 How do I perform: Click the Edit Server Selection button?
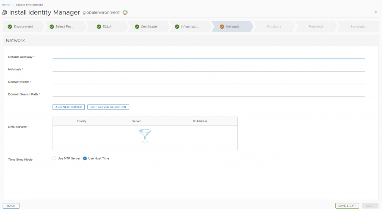pos(108,107)
